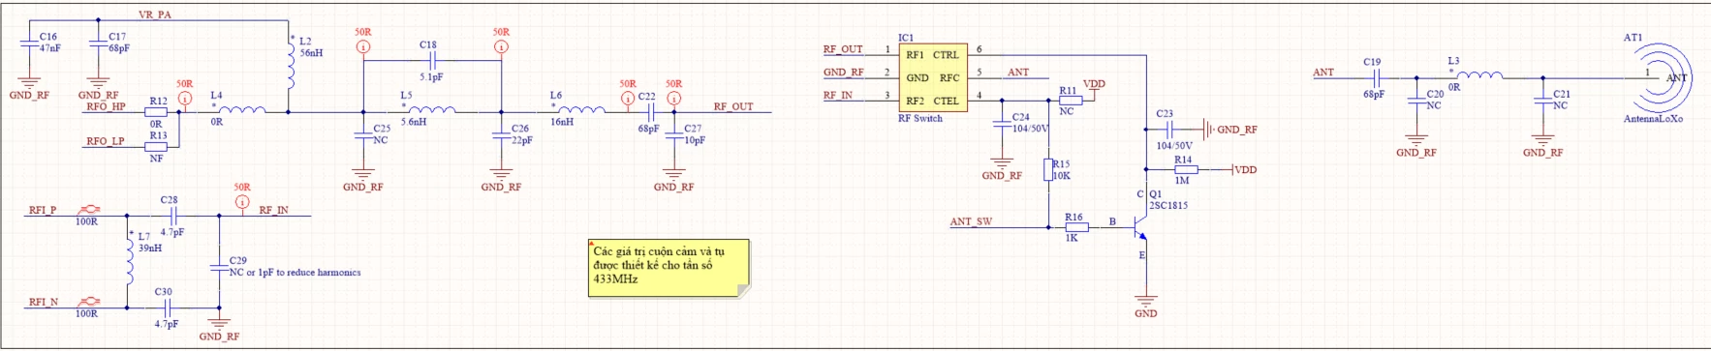
Task: Select capacitor C20 NC symbol
Action: 1416,100
